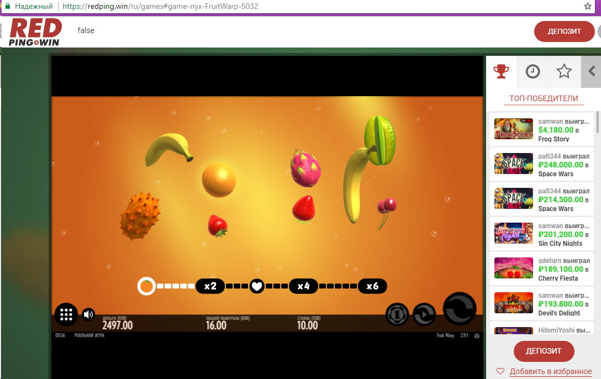
Task: Select the redping.win URL address field
Action: (x=160, y=6)
